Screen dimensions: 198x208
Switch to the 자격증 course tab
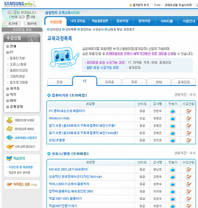109,82
